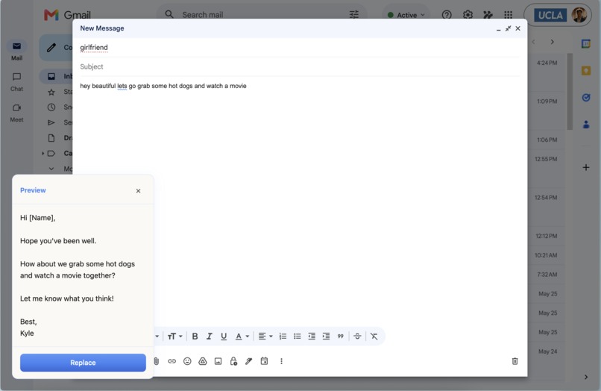Open the formatting dropdown arrow left of font size

[157, 337]
